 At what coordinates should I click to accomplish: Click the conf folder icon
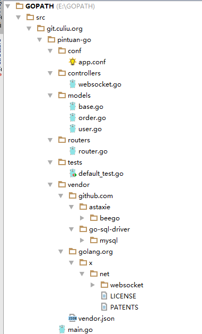coord(62,50)
